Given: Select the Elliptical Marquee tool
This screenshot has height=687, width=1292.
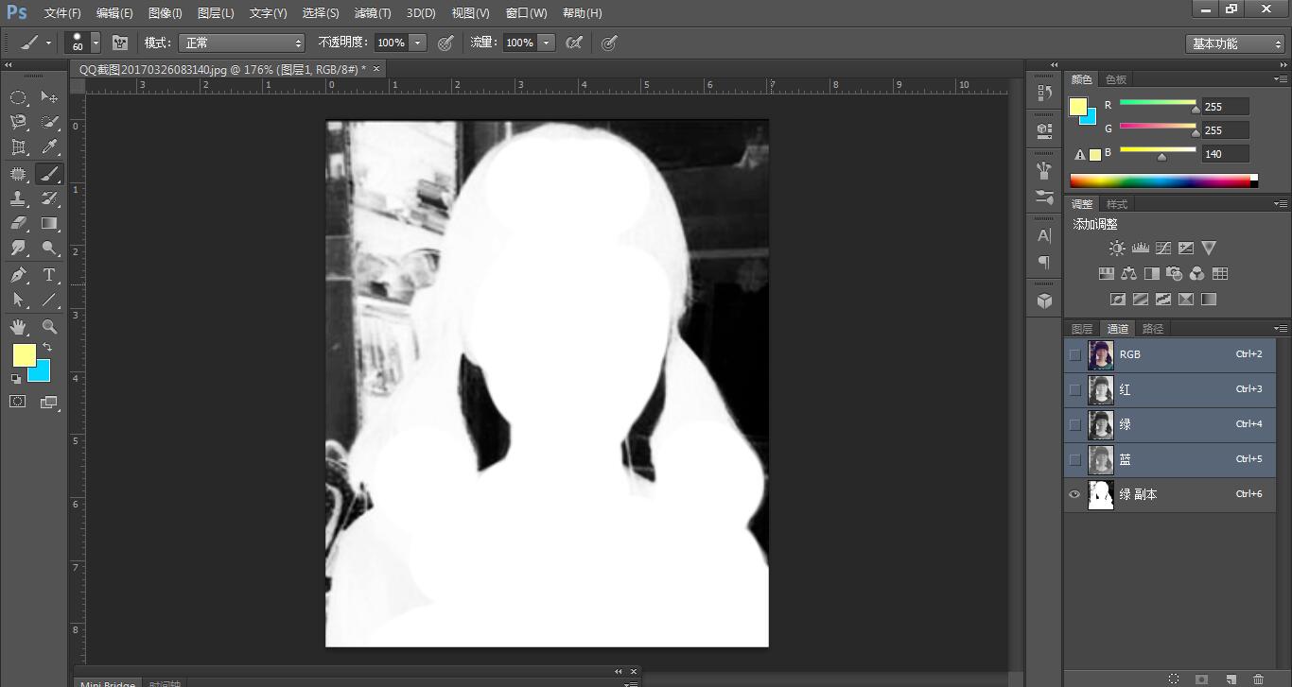Looking at the screenshot, I should coord(18,97).
